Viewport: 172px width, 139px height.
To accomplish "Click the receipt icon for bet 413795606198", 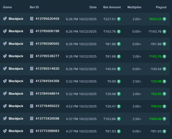I will point(32,31).
